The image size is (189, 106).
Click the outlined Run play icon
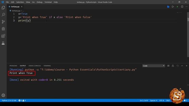[x=173, y=7]
